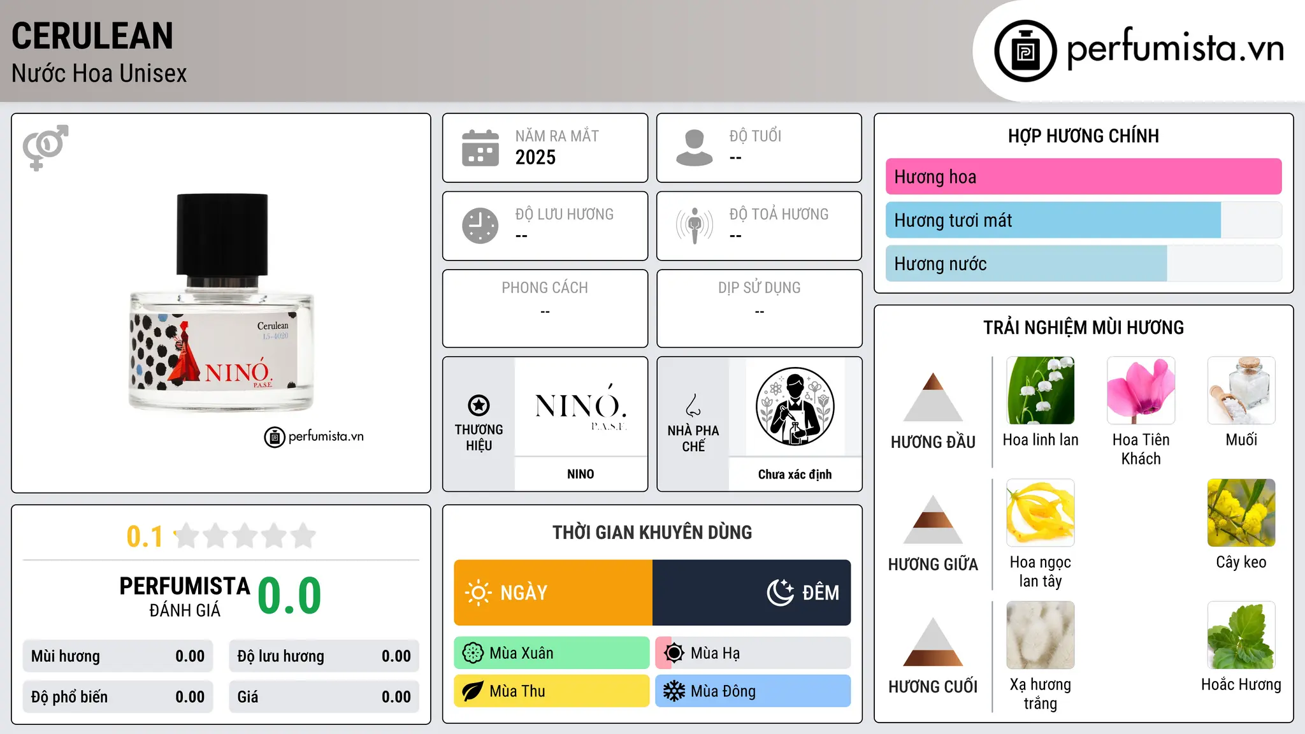The height and width of the screenshot is (734, 1305).
Task: Click the pink Hương hoa accord bar
Action: 1083,176
